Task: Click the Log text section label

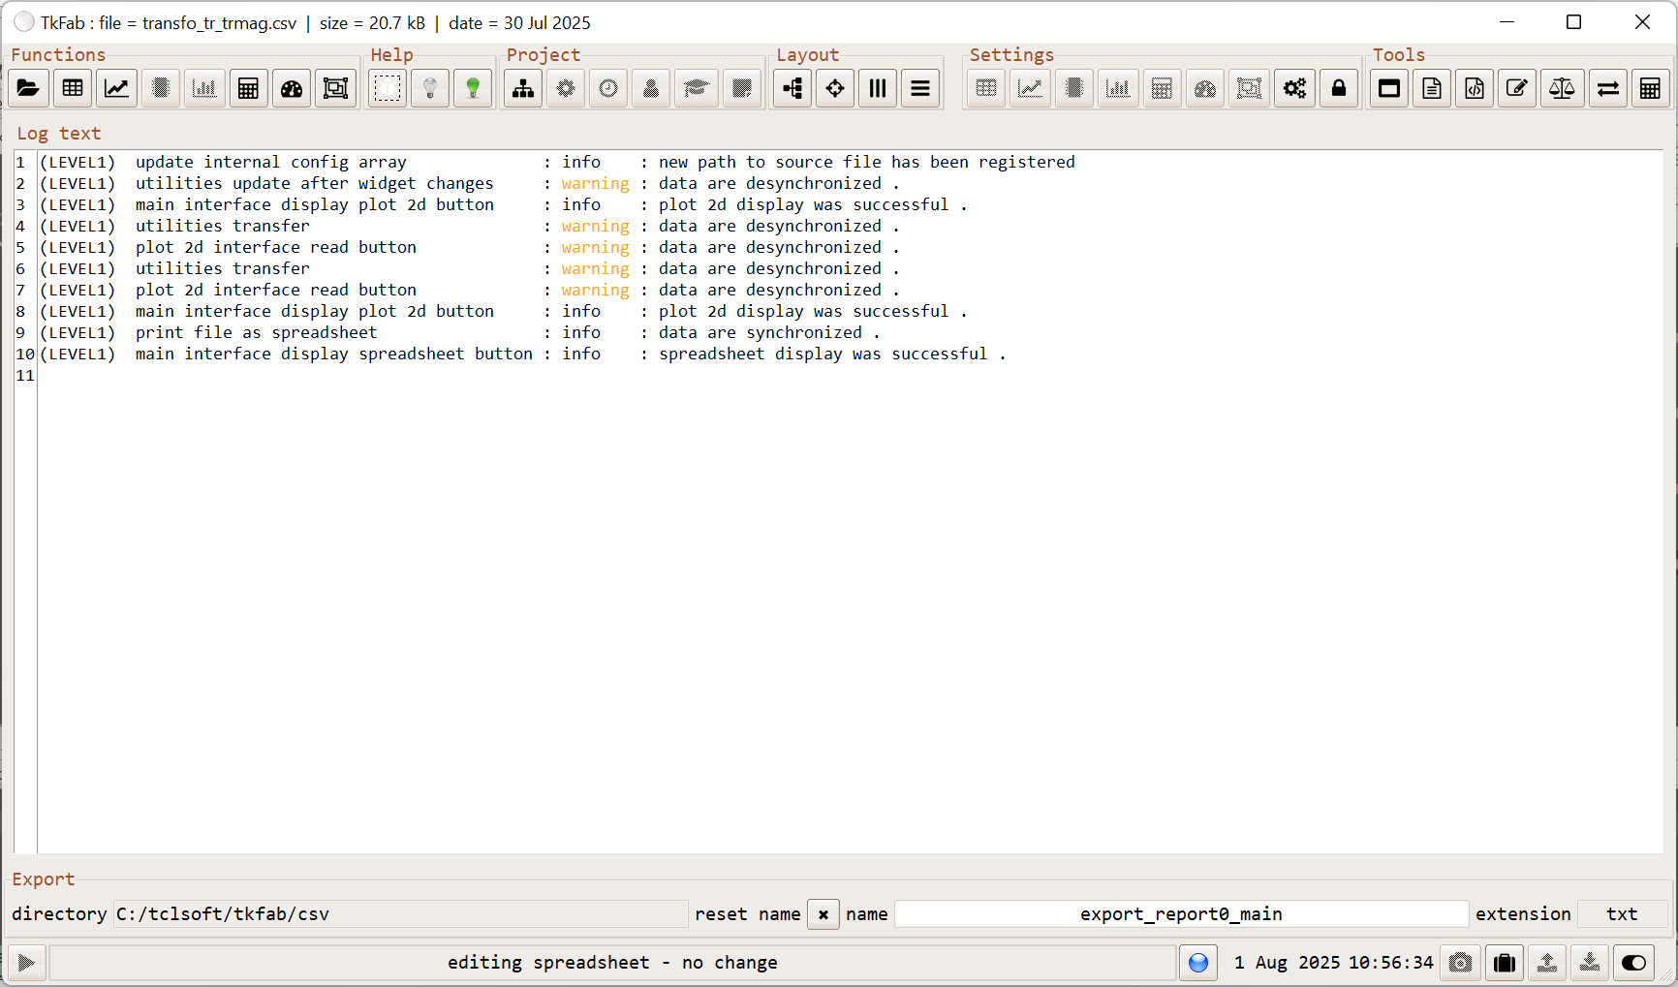Action: coord(59,133)
